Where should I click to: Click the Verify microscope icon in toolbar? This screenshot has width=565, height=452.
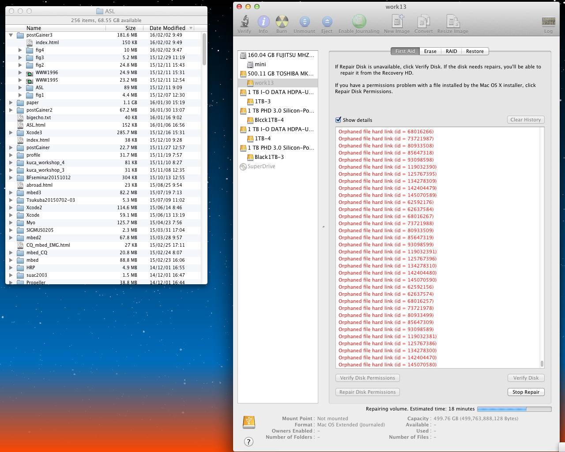tap(244, 22)
